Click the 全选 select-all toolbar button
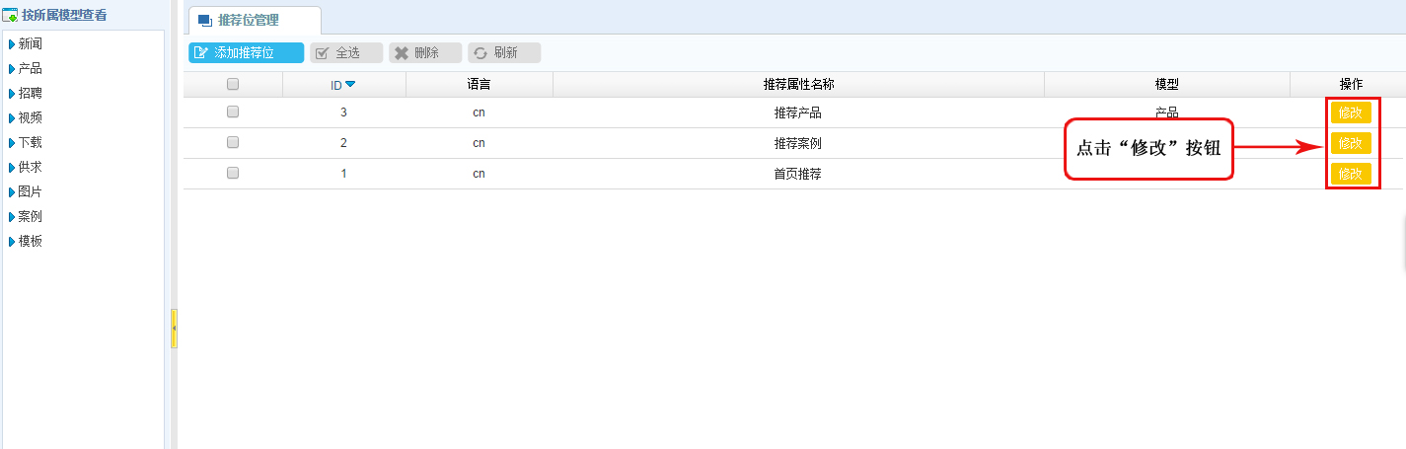This screenshot has height=449, width=1406. [x=346, y=53]
